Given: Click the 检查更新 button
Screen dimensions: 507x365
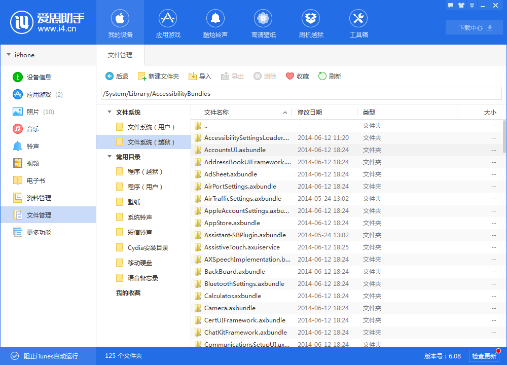Looking at the screenshot, I should 486,356.
